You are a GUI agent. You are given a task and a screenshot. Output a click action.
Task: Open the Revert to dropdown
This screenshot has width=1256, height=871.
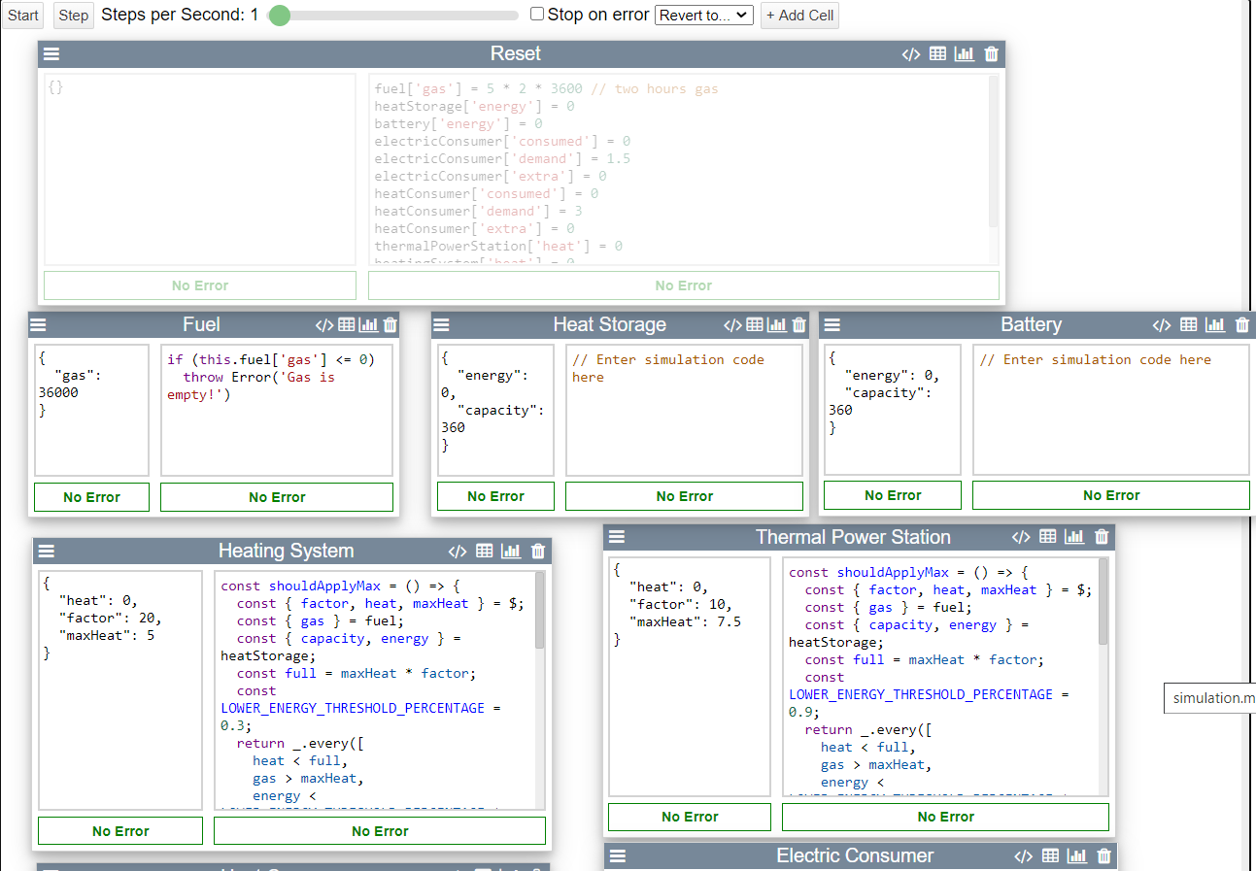tap(703, 16)
